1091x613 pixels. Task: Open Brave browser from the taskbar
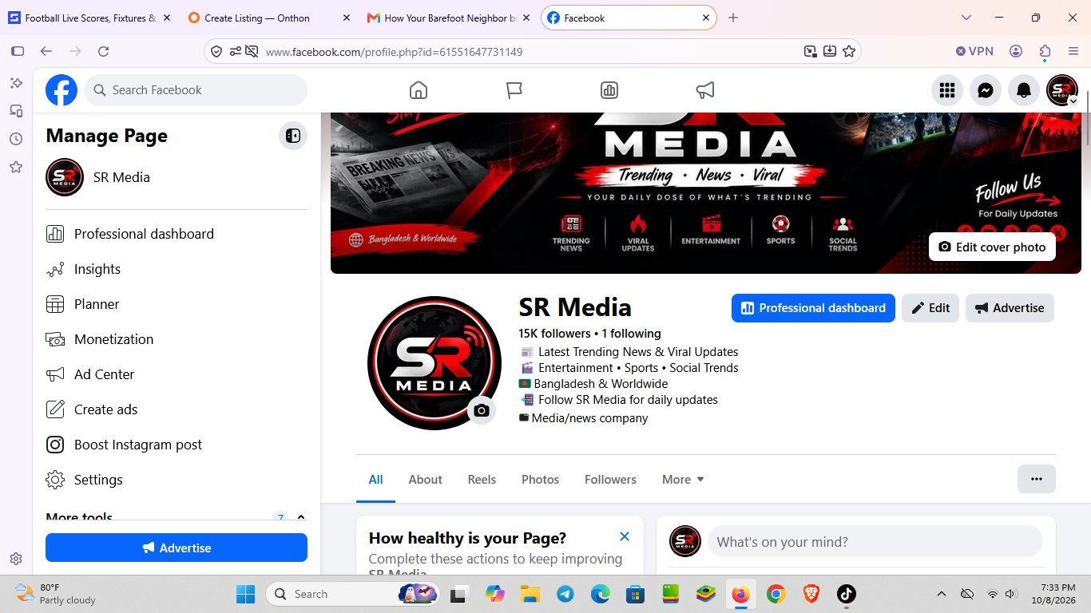coord(811,594)
